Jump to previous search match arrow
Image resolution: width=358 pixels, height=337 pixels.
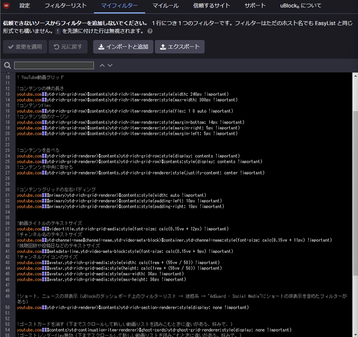click(102, 65)
